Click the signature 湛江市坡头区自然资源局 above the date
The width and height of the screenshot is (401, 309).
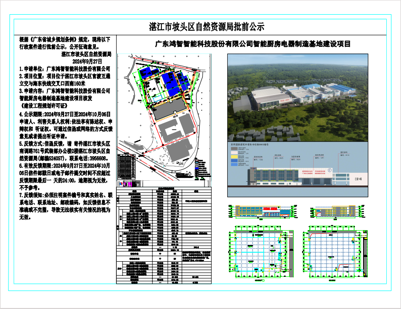coord(86,54)
